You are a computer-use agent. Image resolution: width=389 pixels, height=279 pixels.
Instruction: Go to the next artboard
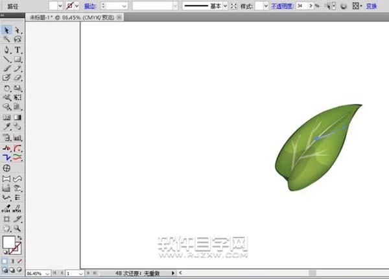(x=88, y=273)
